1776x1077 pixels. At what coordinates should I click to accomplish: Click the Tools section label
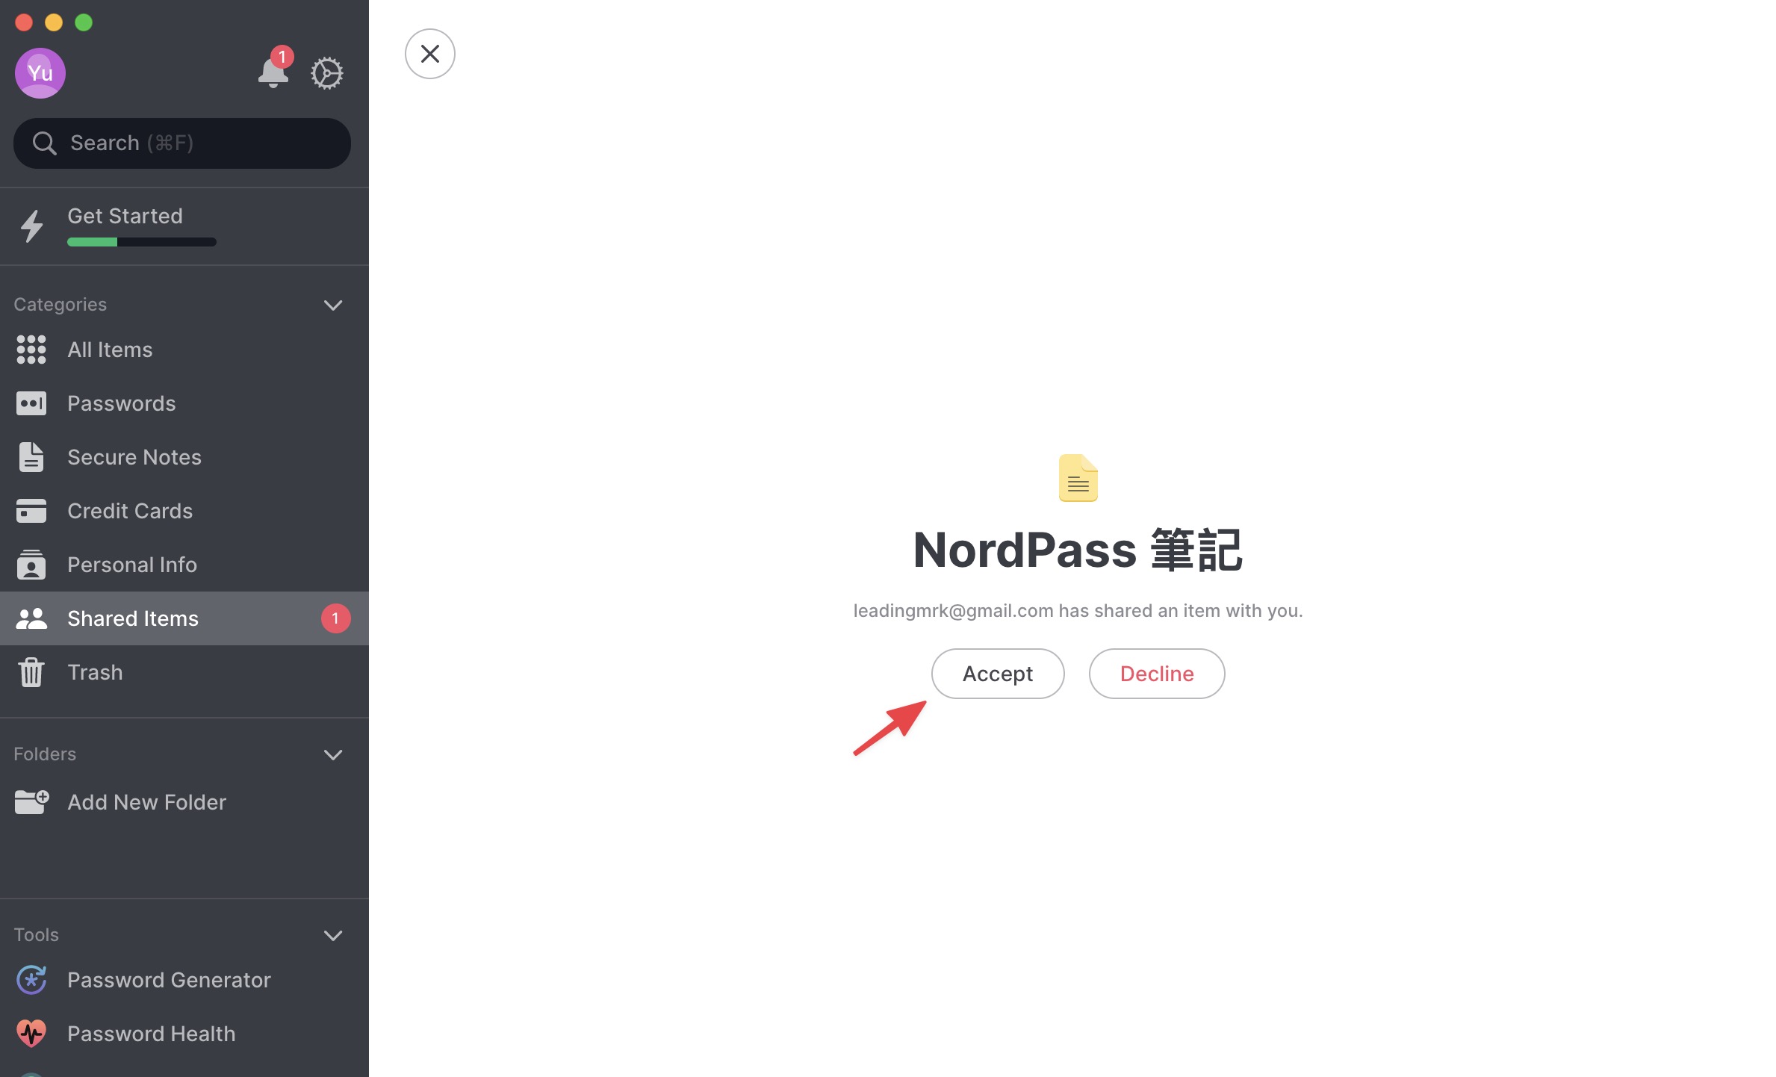tap(36, 935)
